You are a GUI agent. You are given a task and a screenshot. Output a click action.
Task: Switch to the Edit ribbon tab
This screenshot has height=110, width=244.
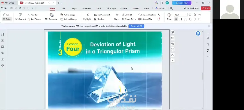point(63,8)
